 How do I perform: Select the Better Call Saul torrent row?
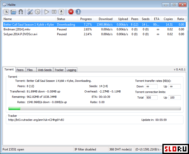pos(94,25)
